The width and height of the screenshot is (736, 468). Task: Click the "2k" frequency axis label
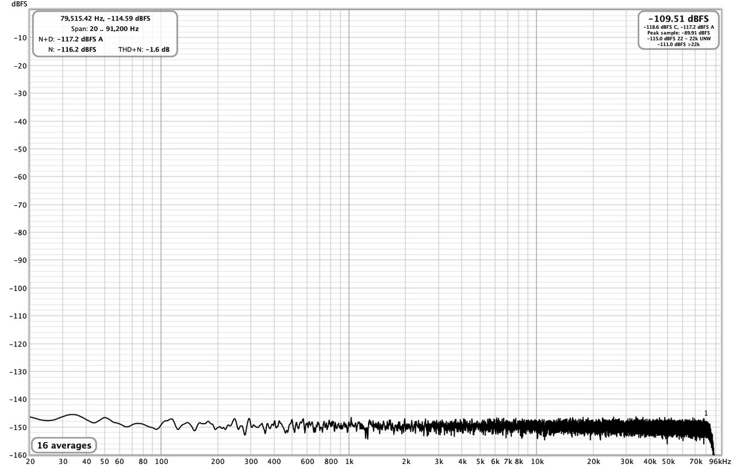(406, 462)
